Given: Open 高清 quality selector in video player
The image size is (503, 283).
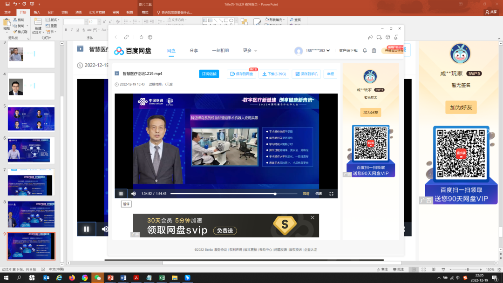Looking at the screenshot, I should point(306,194).
